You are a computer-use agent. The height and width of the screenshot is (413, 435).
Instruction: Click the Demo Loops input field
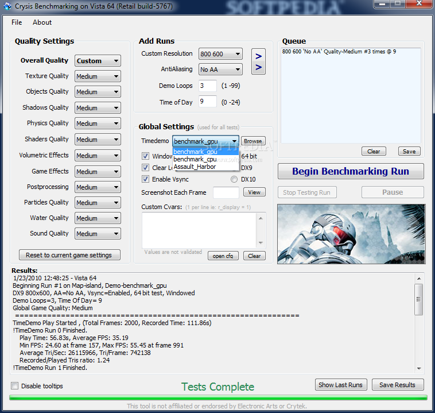208,86
